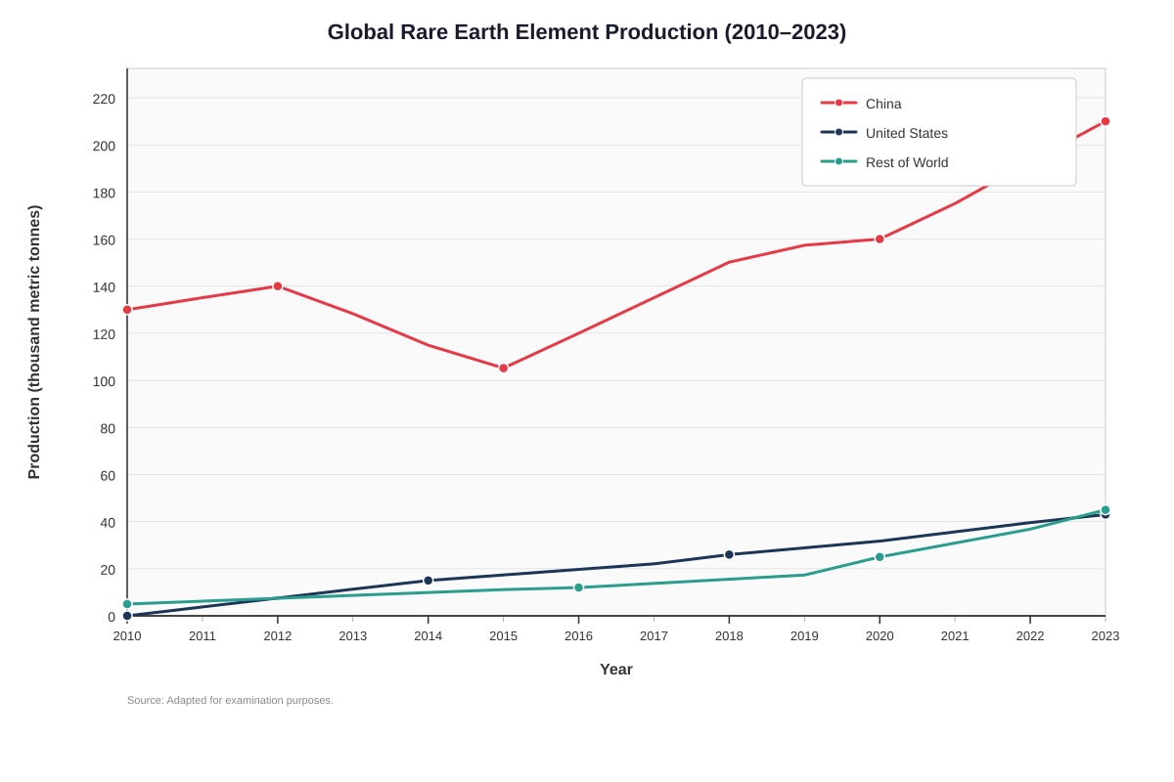Click the 2017 x-axis tick label
This screenshot has height=782, width=1174.
[x=654, y=636]
